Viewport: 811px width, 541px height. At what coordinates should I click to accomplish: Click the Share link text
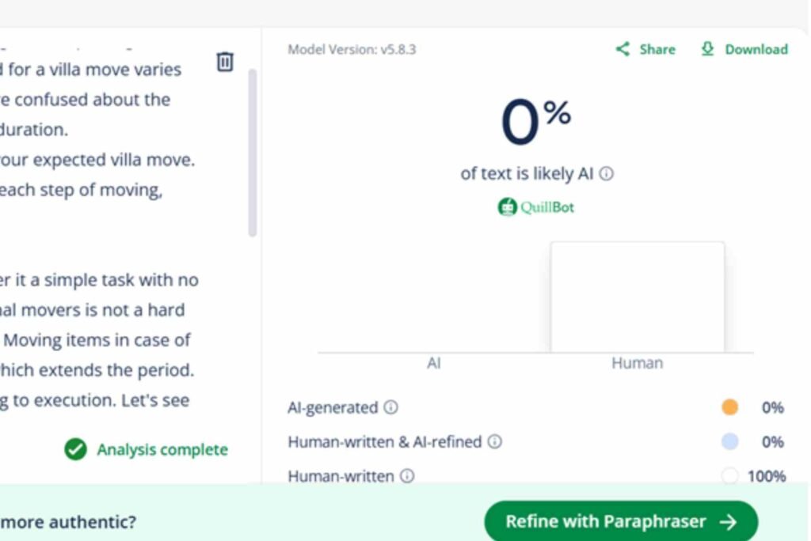click(657, 49)
